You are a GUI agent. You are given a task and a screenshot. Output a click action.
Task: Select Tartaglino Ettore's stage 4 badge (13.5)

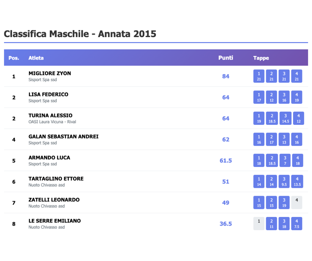(298, 182)
